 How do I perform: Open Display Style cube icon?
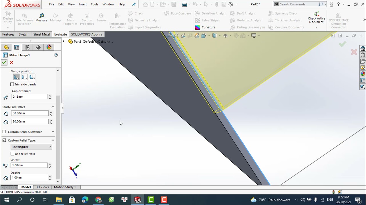coord(215,36)
